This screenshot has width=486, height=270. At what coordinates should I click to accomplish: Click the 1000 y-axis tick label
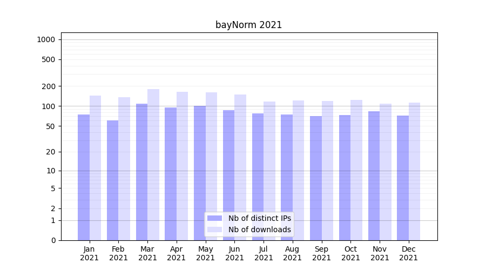click(46, 39)
